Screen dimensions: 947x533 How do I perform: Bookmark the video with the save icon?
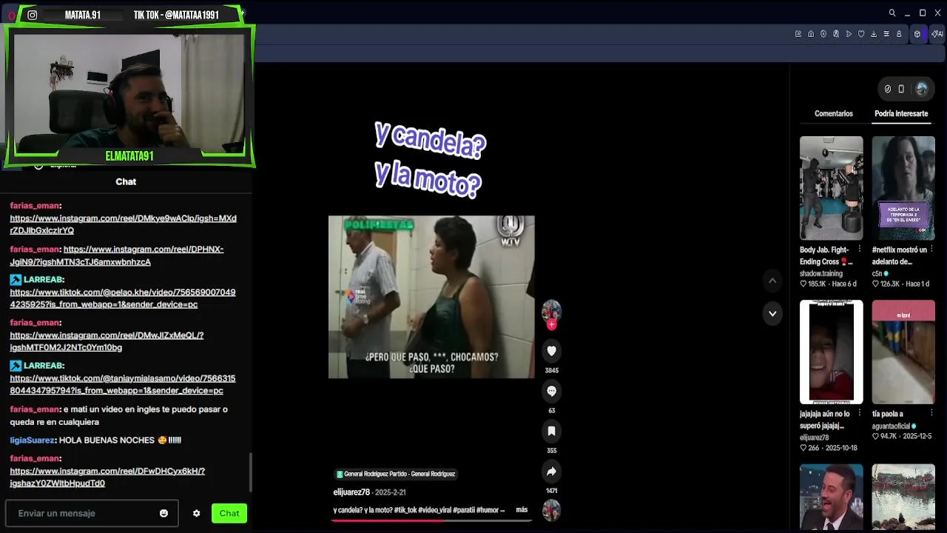pos(551,431)
